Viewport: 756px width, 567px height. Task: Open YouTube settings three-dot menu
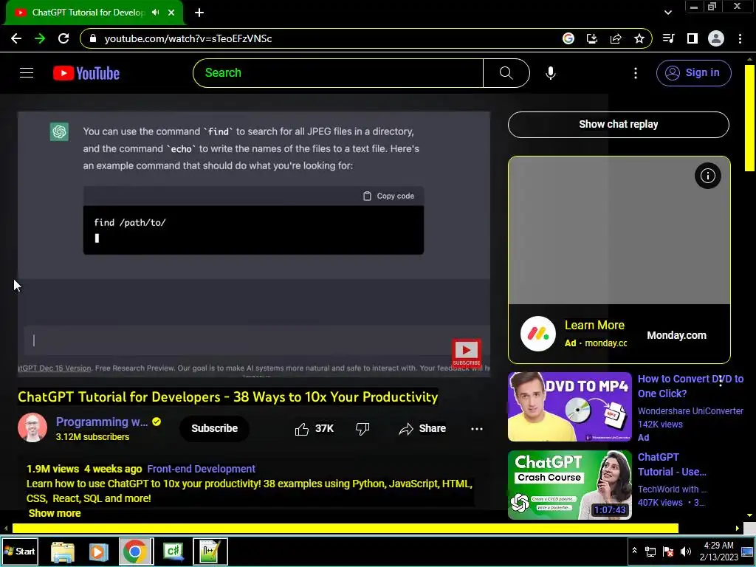point(636,73)
